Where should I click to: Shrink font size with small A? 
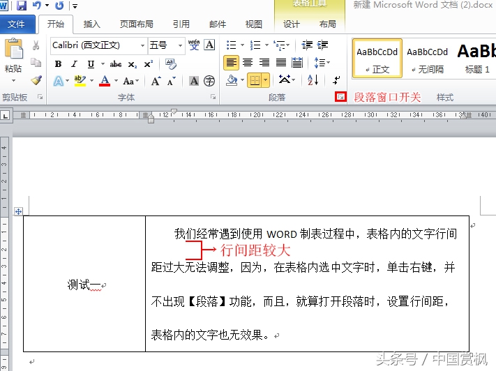coord(172,82)
